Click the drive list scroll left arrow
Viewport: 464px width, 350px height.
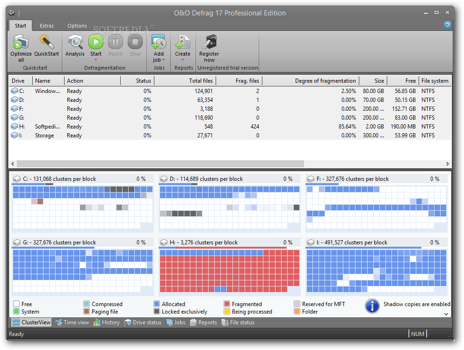coord(13,164)
